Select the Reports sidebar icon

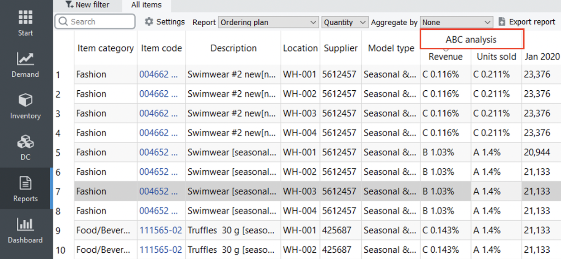[x=25, y=189]
